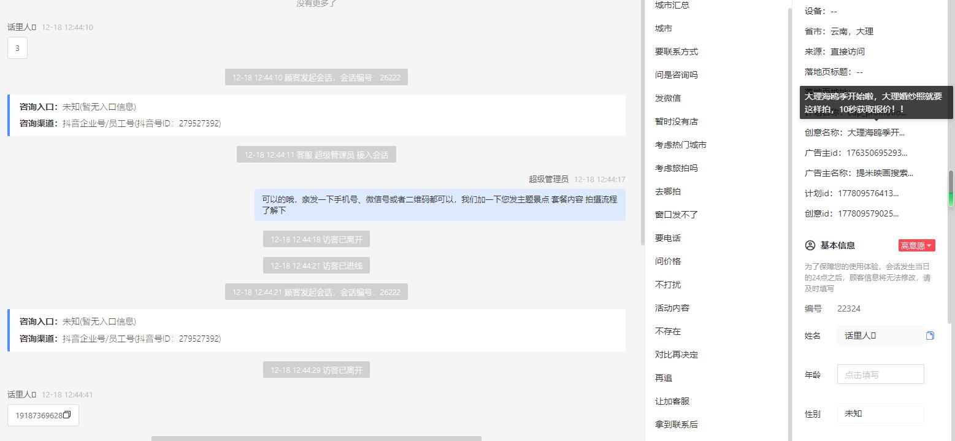
Task: Select quick reply 暂时没有店
Action: pos(676,121)
